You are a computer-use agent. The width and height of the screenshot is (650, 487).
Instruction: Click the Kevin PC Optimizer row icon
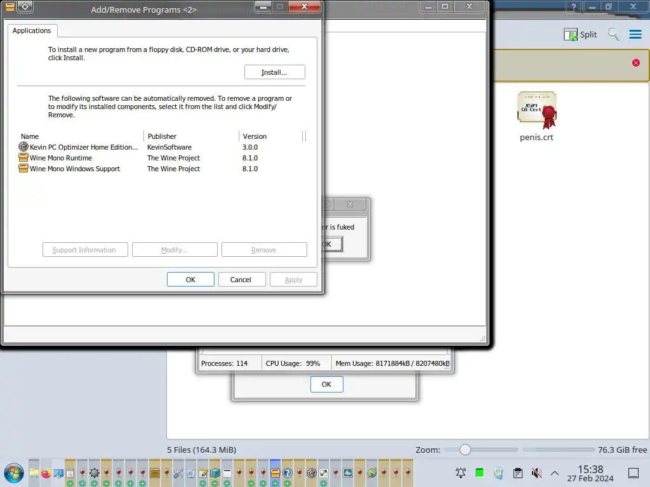tap(23, 146)
